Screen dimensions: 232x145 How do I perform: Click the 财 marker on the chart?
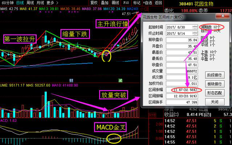point(71,80)
